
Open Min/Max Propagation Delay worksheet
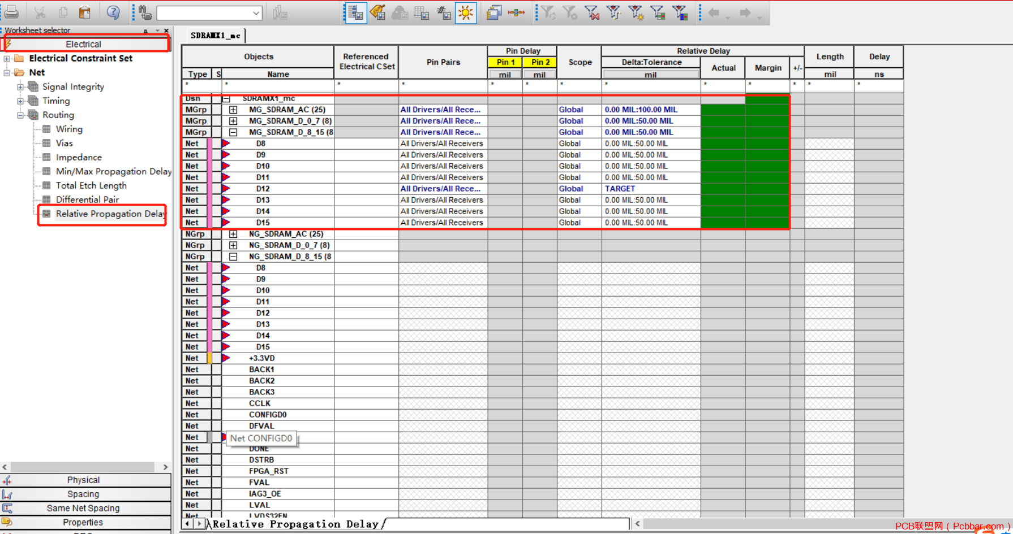[x=113, y=171]
